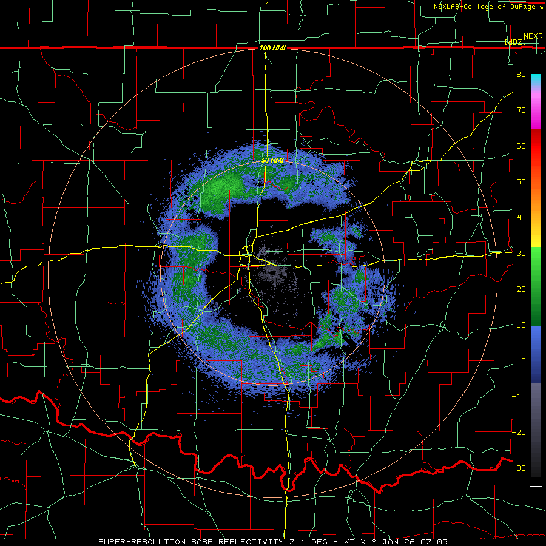Click the 80 value on the color scale
546x546 pixels.
[x=521, y=74]
